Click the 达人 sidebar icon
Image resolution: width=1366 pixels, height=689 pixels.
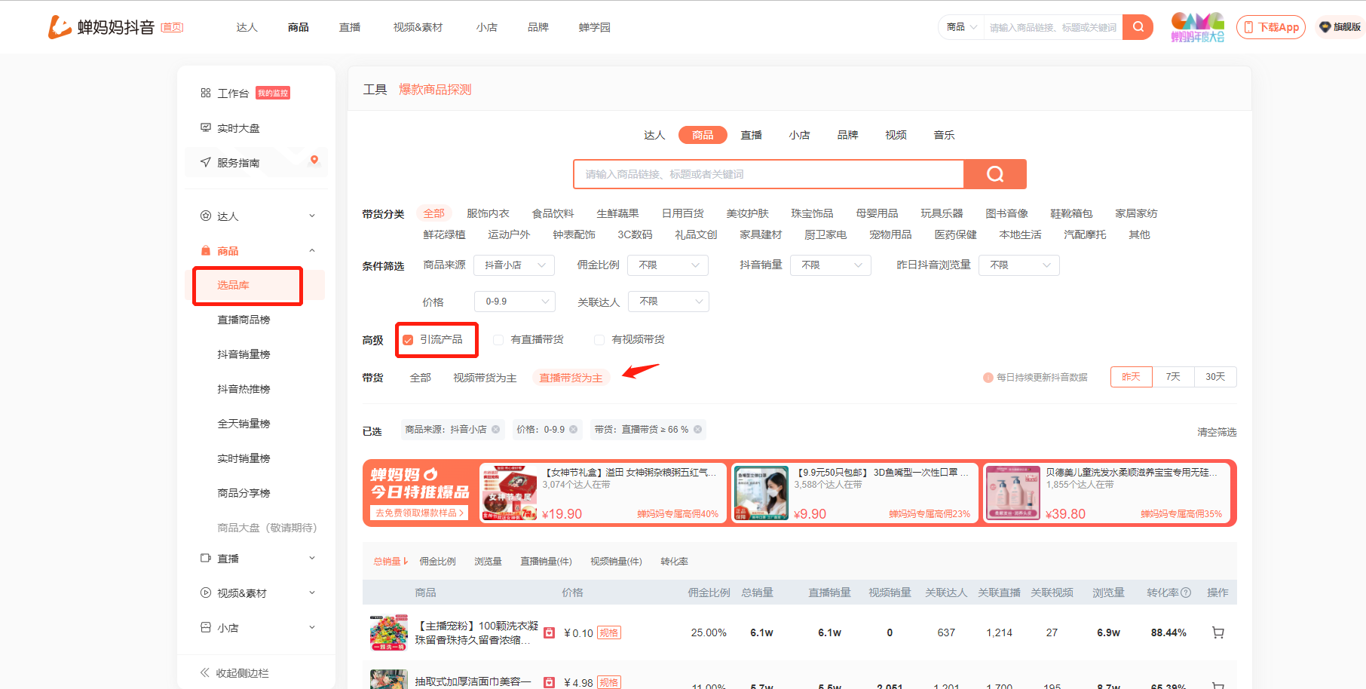point(205,216)
